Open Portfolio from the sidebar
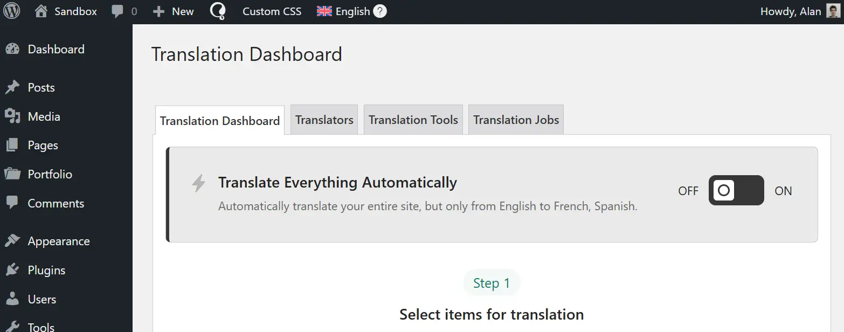The height and width of the screenshot is (332, 844). [50, 174]
